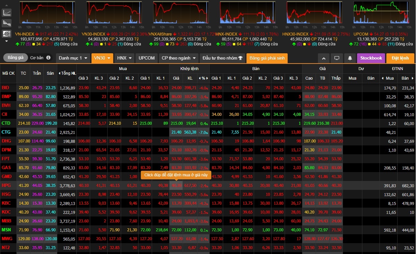
Task: Expand the Danh mục 1 dropdown
Action: tap(72, 58)
